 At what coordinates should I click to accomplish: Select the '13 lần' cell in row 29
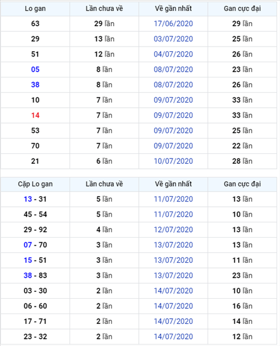(104, 39)
